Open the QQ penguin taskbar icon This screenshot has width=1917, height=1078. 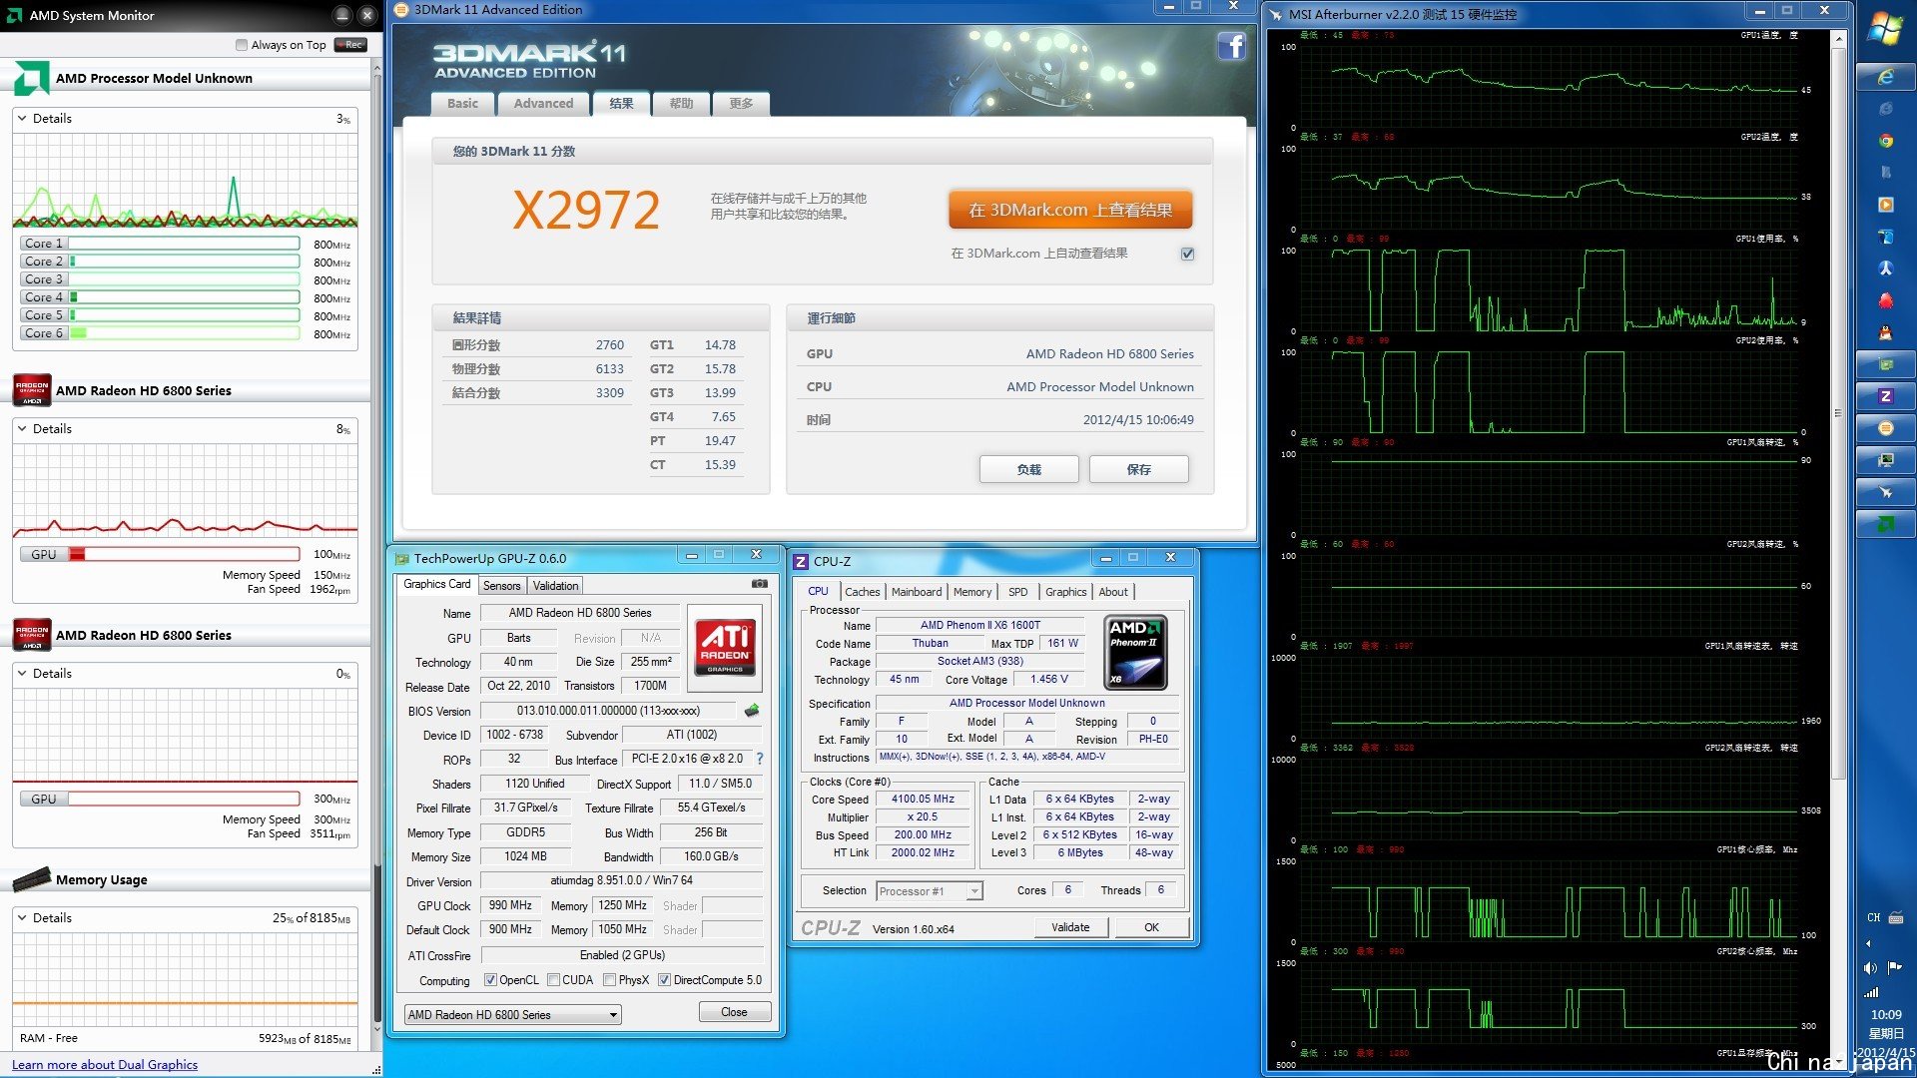pos(1885,332)
